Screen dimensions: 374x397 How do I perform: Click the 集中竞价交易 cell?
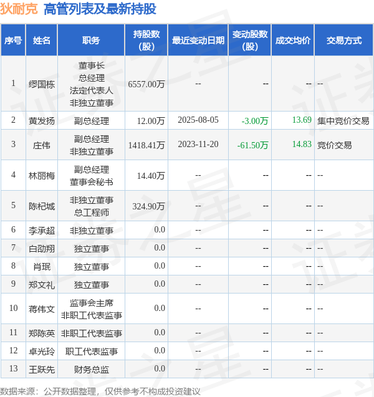click(343, 121)
